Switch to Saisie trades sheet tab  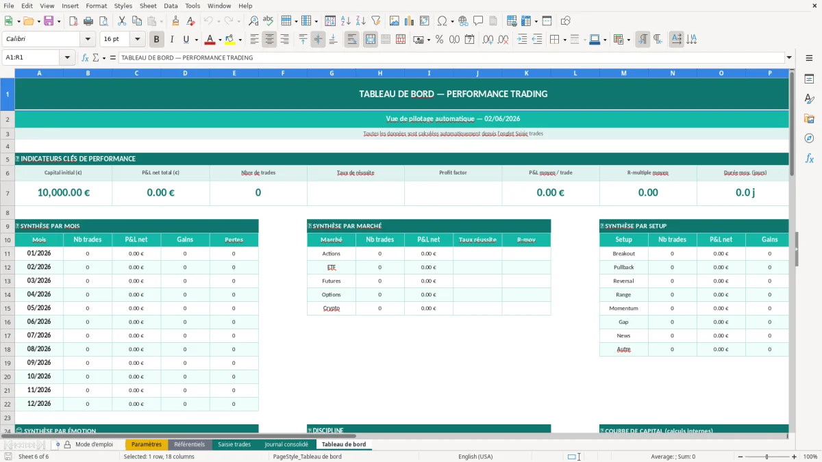point(234,444)
